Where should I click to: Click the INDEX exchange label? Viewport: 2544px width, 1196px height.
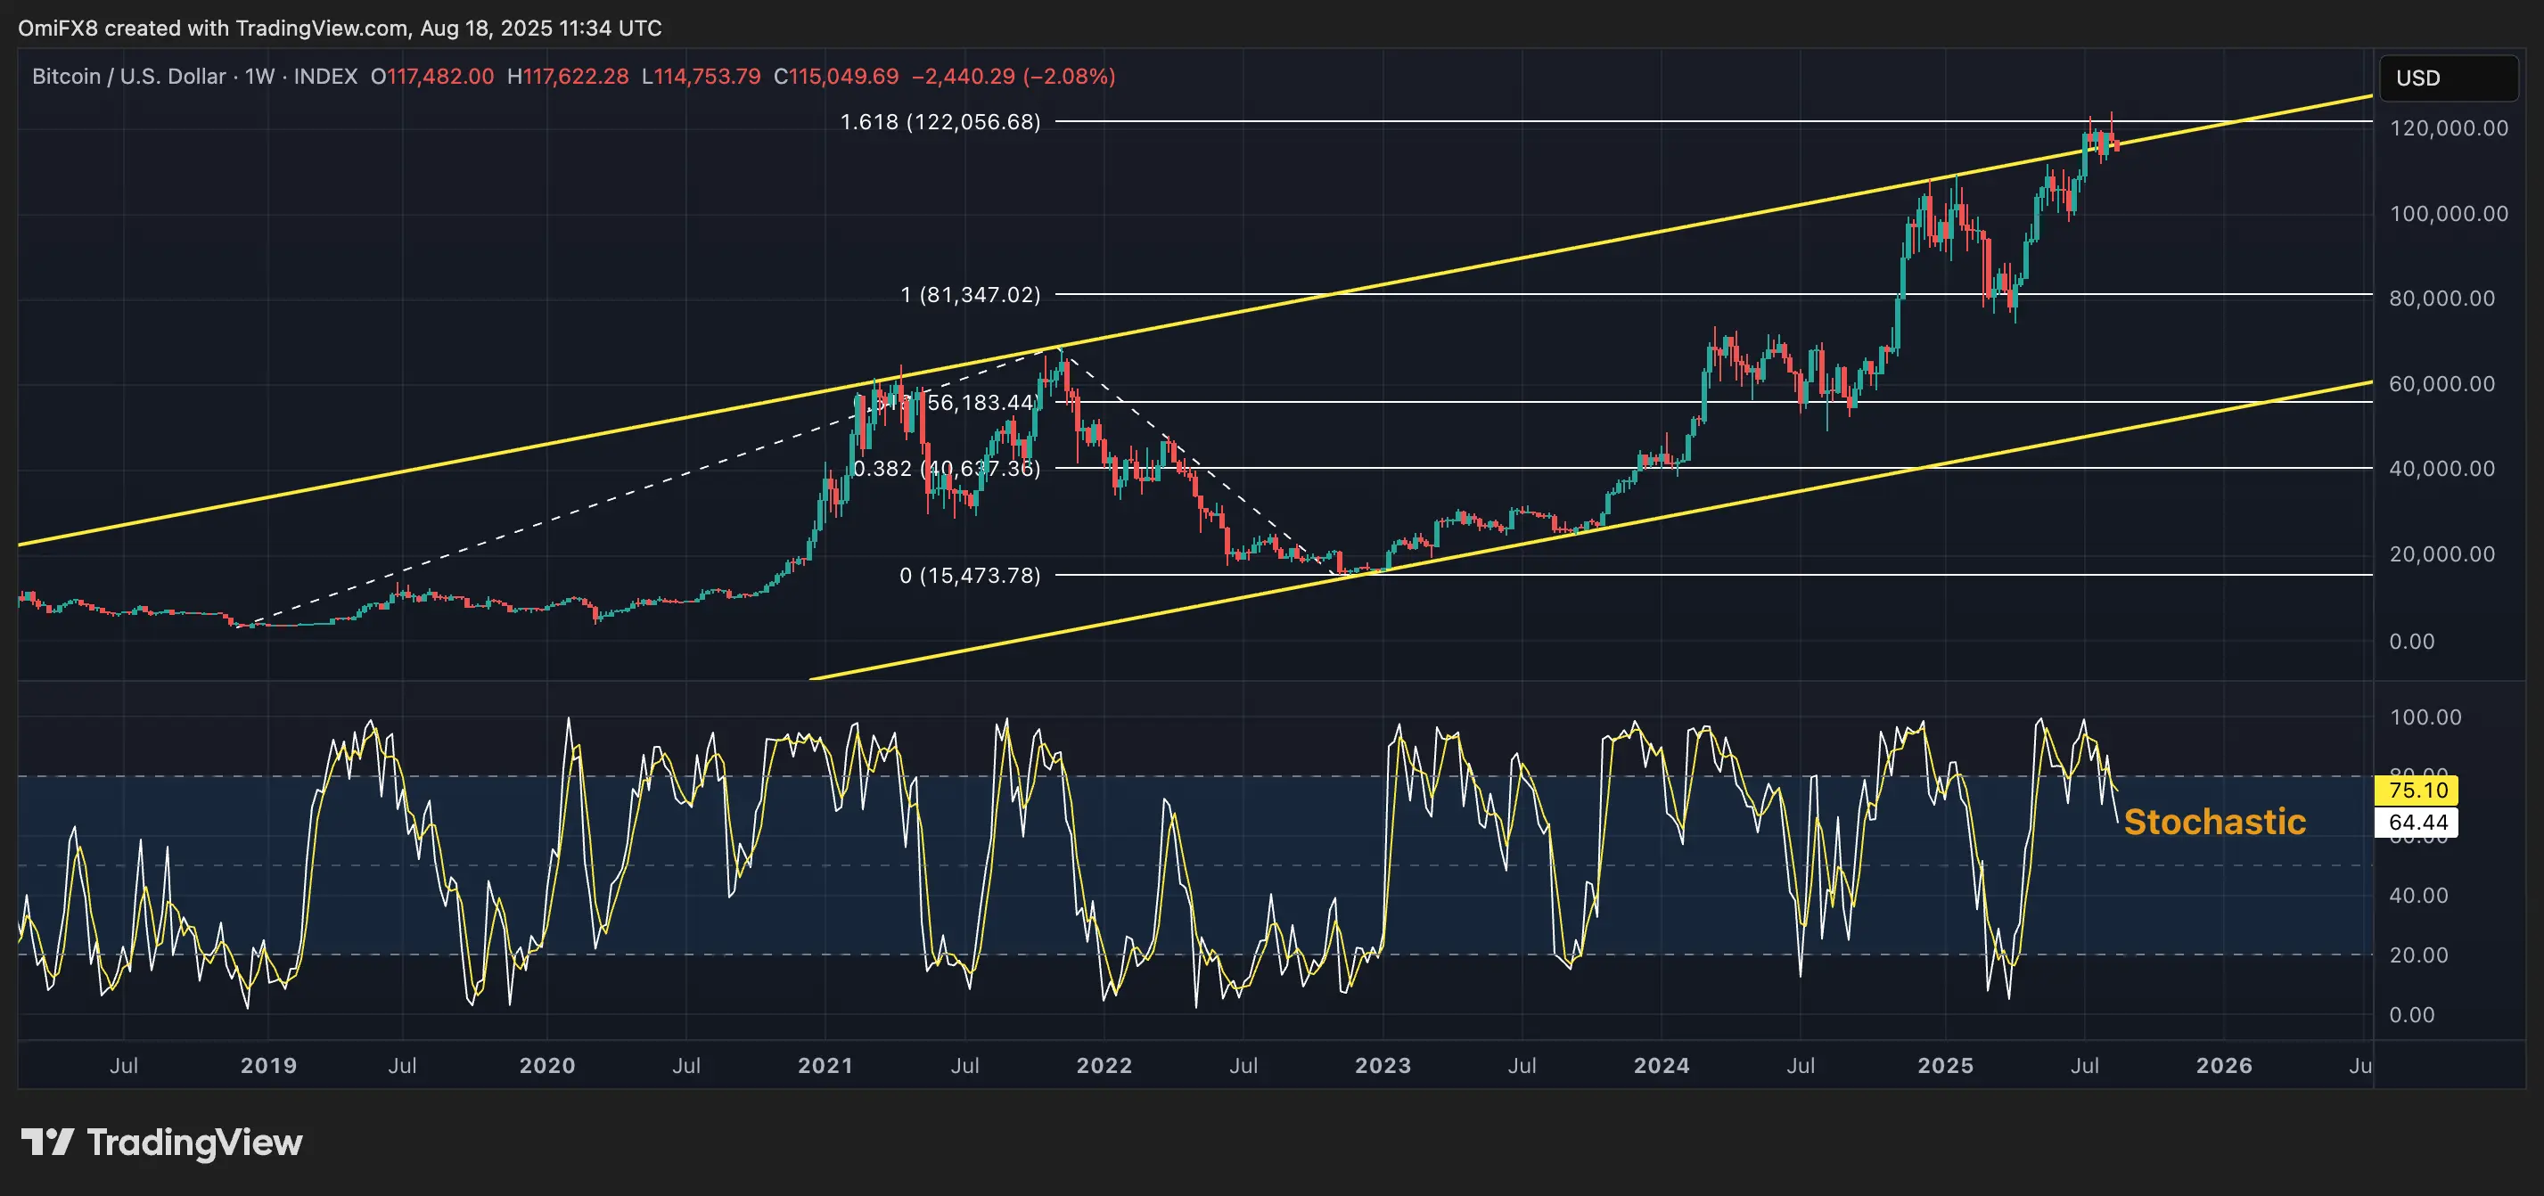point(326,76)
